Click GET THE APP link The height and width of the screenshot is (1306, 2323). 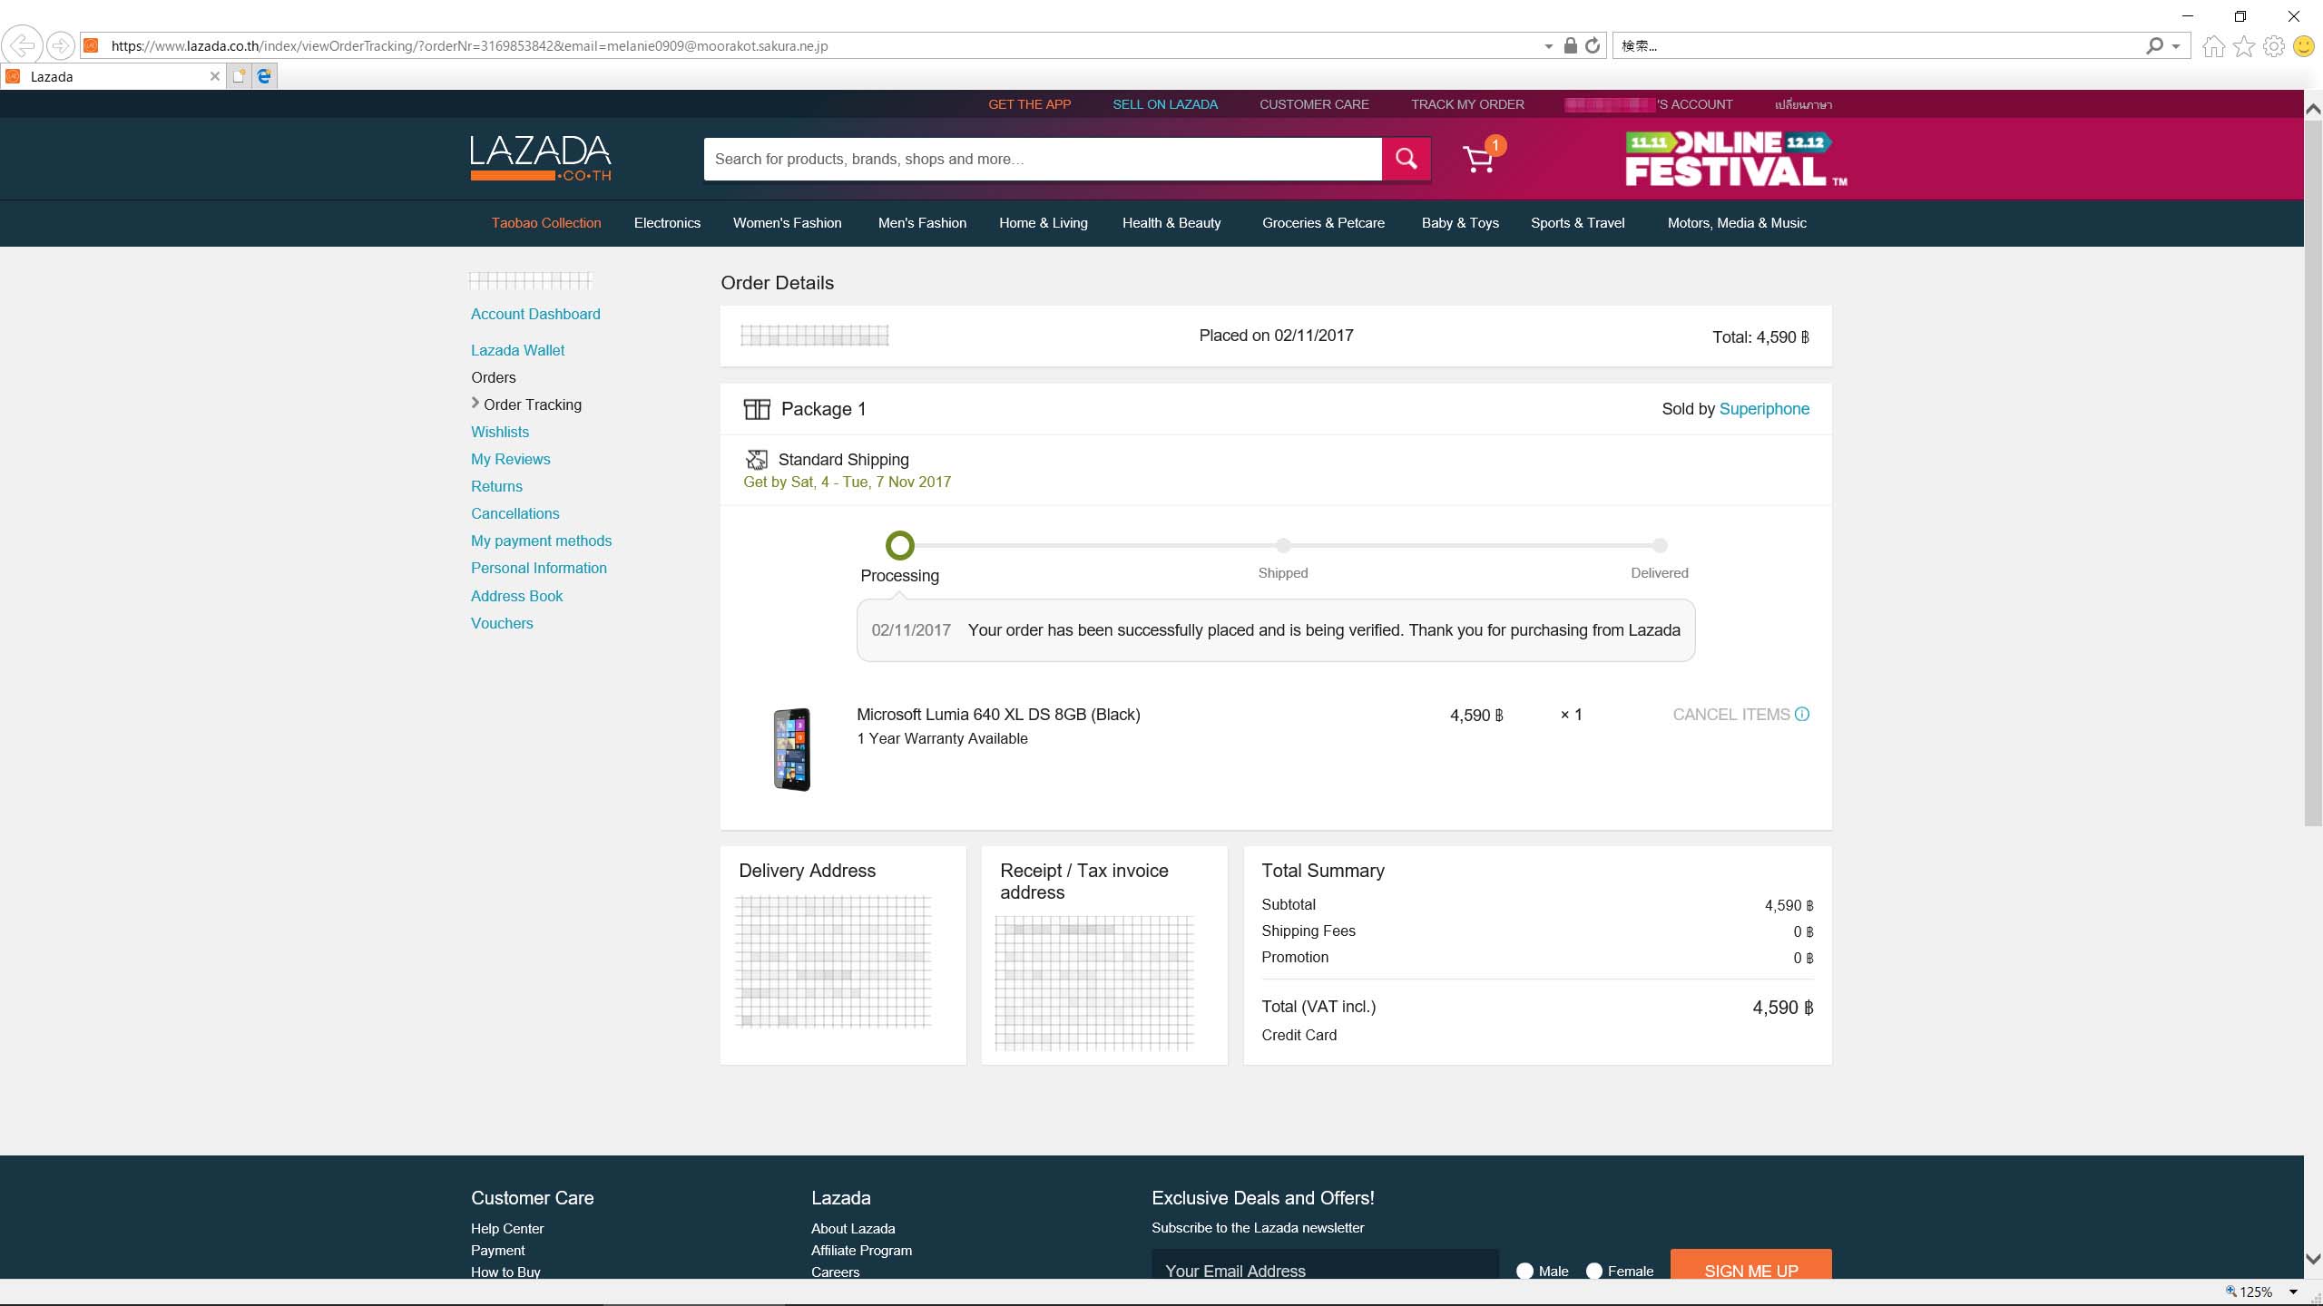(x=1029, y=104)
